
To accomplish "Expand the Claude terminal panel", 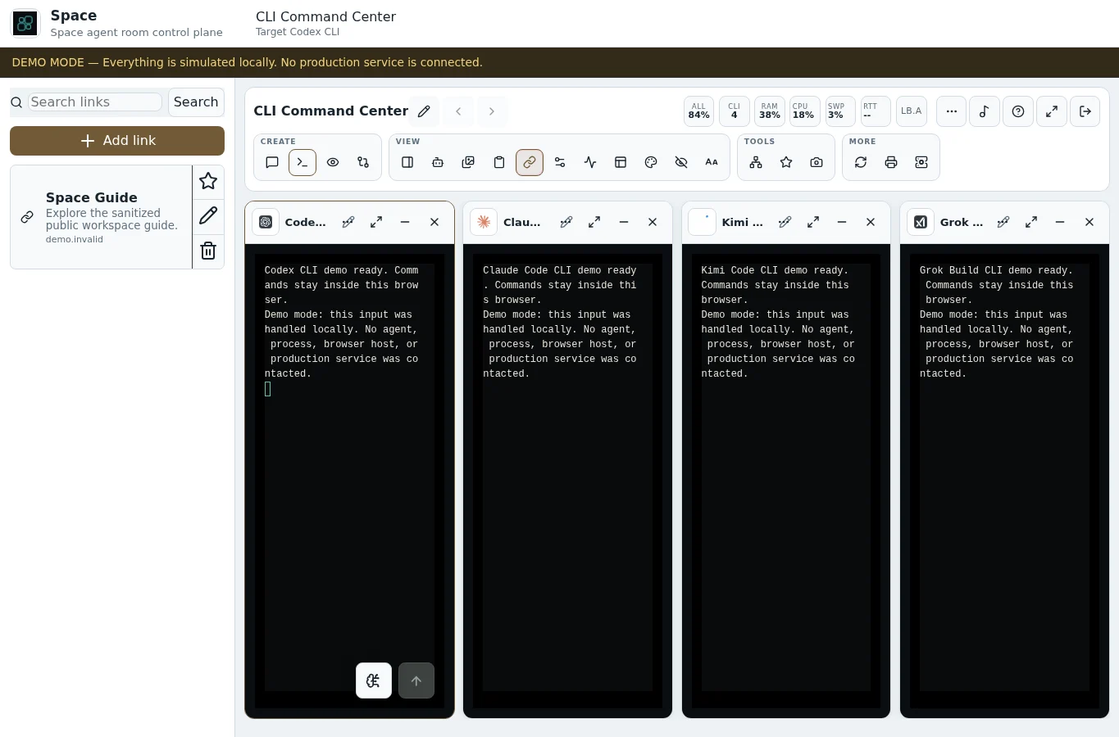I will click(x=594, y=222).
